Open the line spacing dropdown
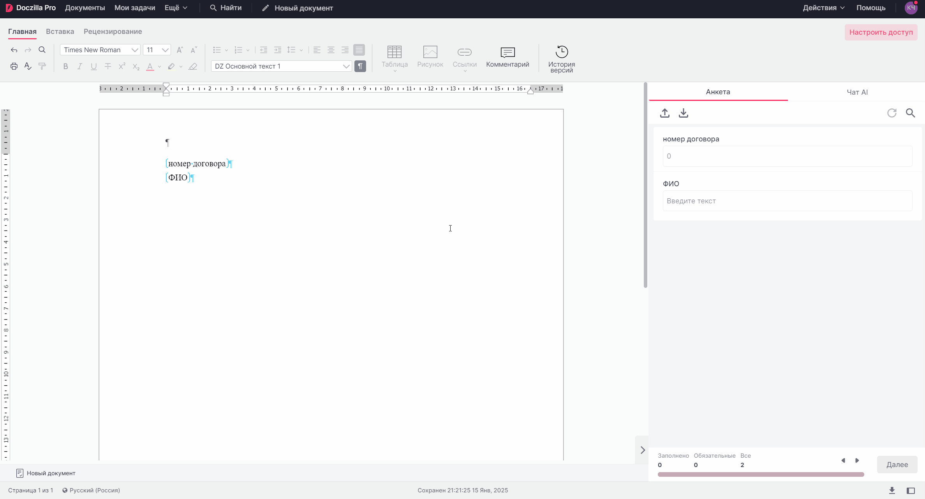 (x=301, y=50)
